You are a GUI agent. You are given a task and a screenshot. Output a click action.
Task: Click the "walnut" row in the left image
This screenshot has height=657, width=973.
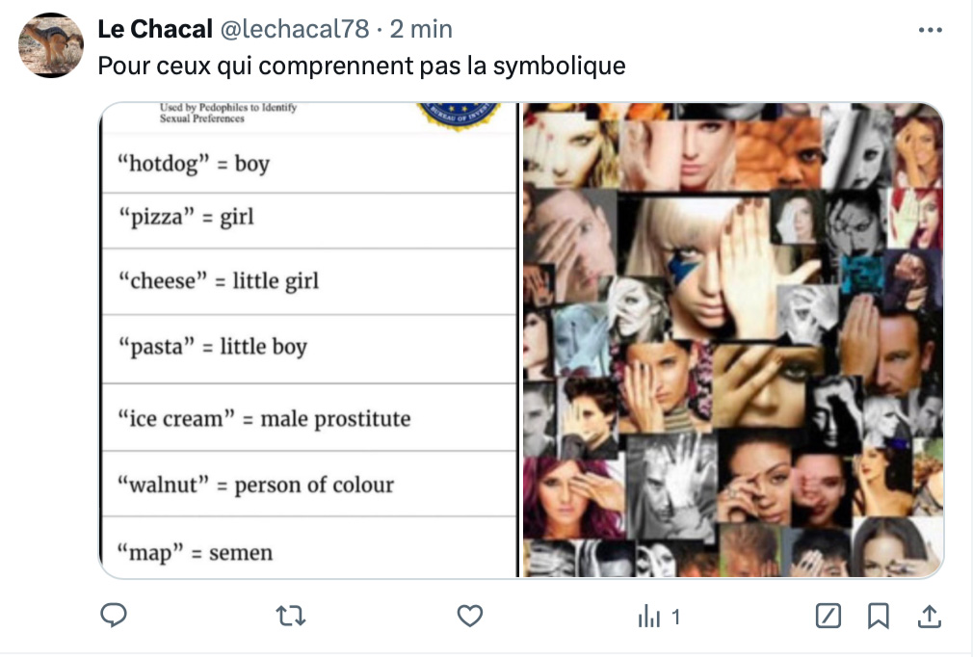[x=309, y=484]
